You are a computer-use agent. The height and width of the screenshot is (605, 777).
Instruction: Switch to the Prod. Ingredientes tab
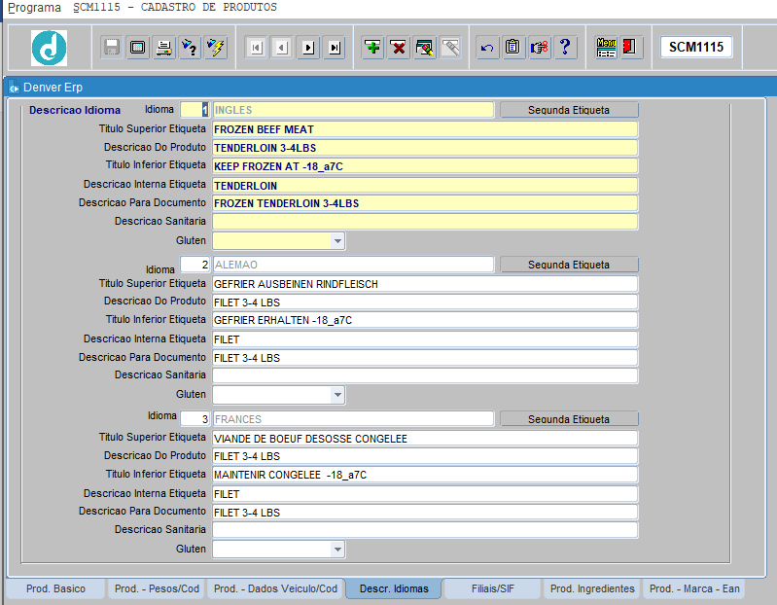pyautogui.click(x=592, y=588)
